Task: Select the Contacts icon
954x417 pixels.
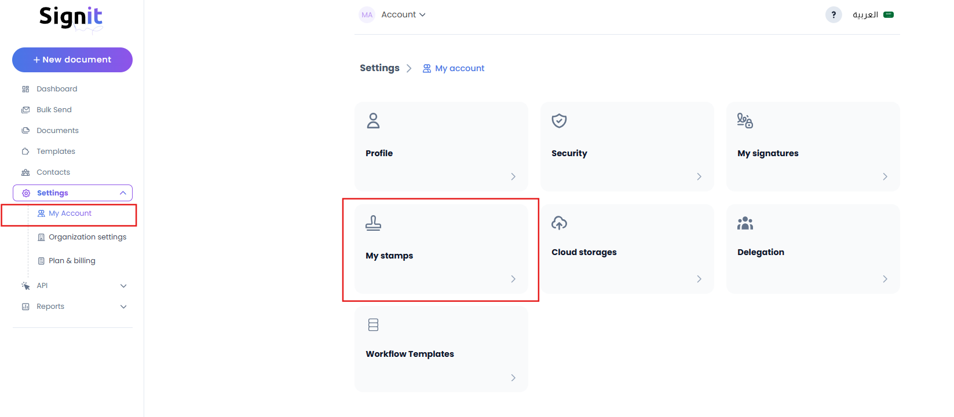Action: click(25, 172)
